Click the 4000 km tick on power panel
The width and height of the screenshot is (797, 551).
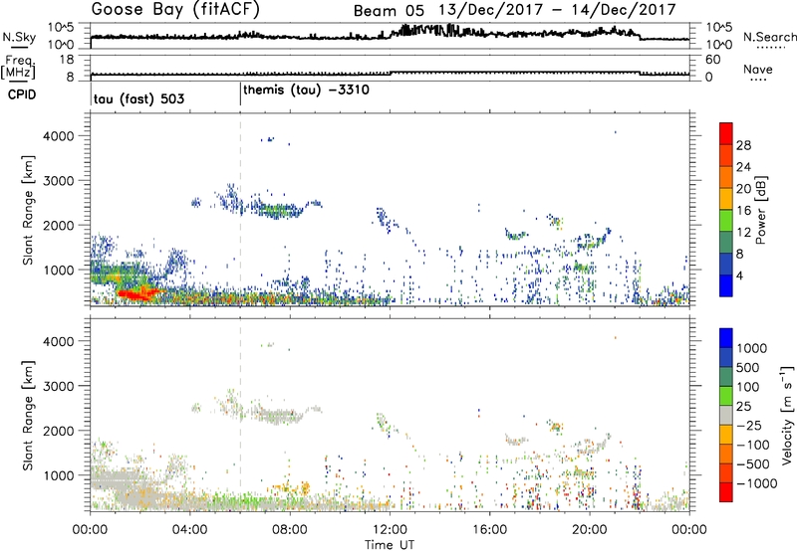(x=58, y=136)
